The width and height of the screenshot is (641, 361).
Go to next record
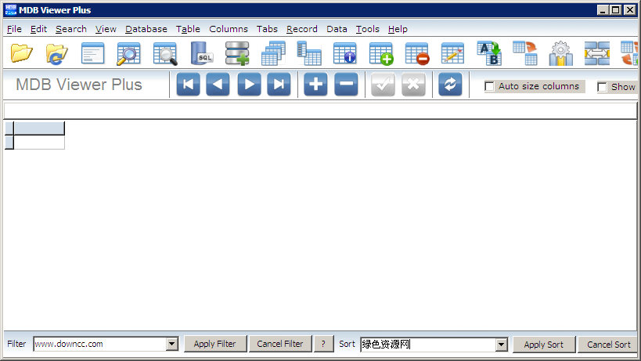[250, 85]
